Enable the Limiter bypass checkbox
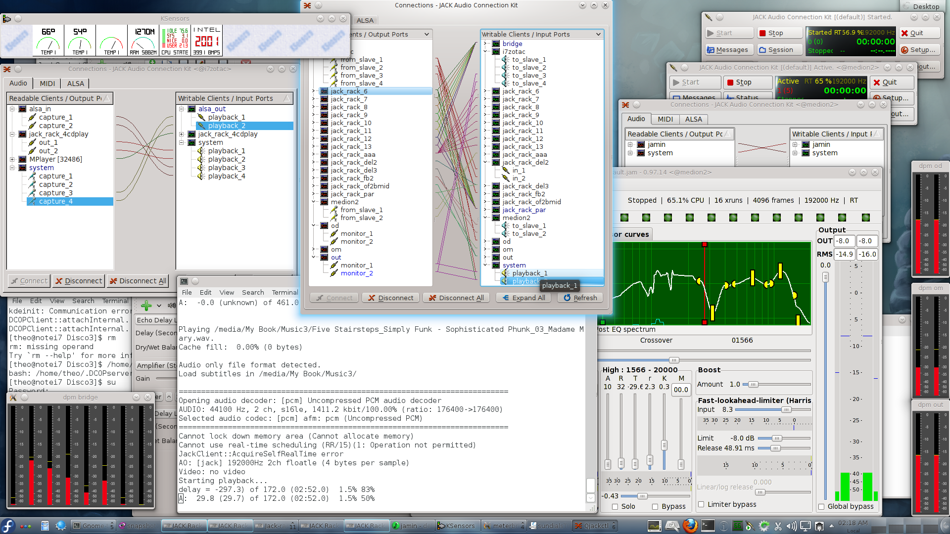Screen dimensions: 950x534 [x=701, y=504]
